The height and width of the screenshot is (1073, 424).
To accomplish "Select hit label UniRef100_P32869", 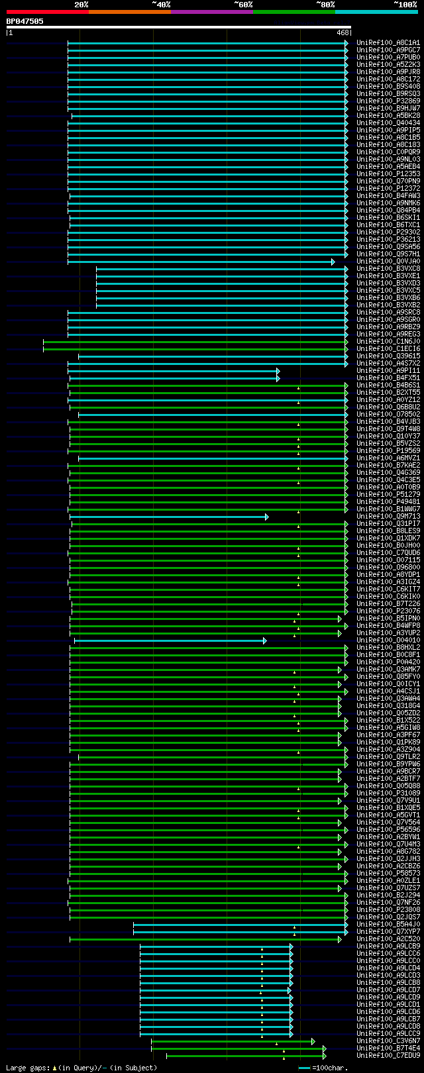I will 388,101.
